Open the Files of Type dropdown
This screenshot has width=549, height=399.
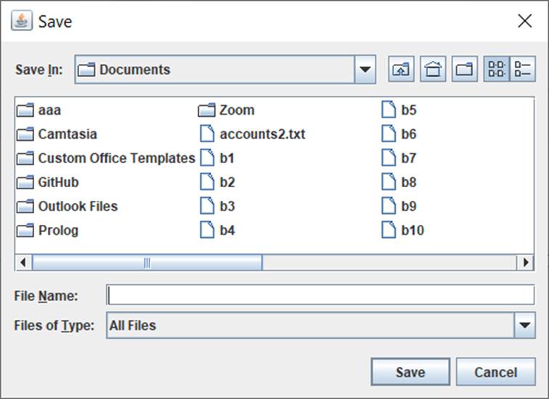point(524,326)
